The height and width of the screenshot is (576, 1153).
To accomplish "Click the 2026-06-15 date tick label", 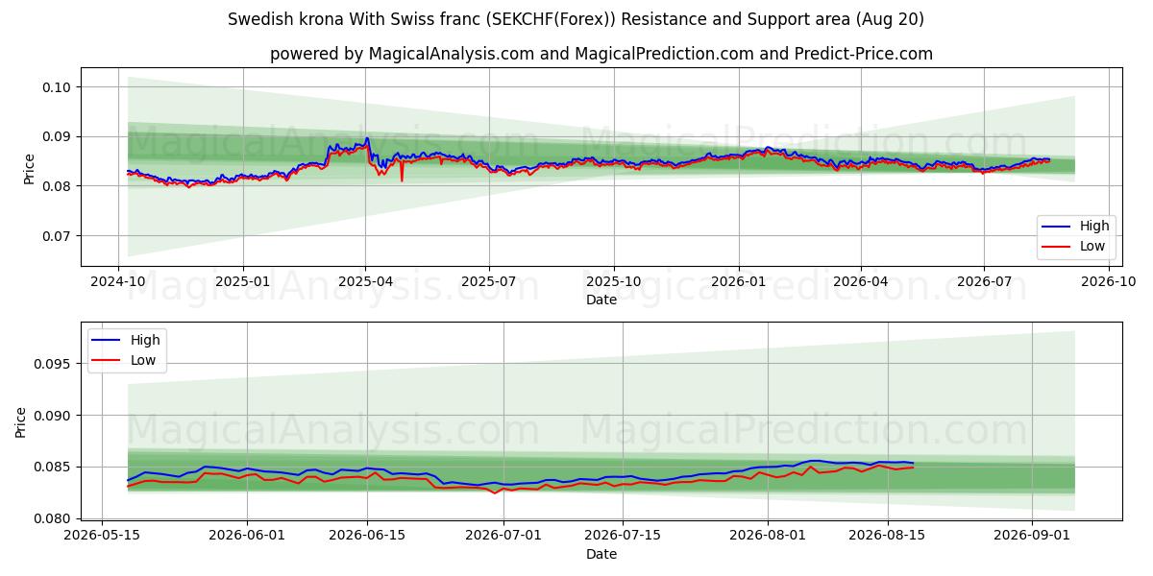I will (x=367, y=536).
